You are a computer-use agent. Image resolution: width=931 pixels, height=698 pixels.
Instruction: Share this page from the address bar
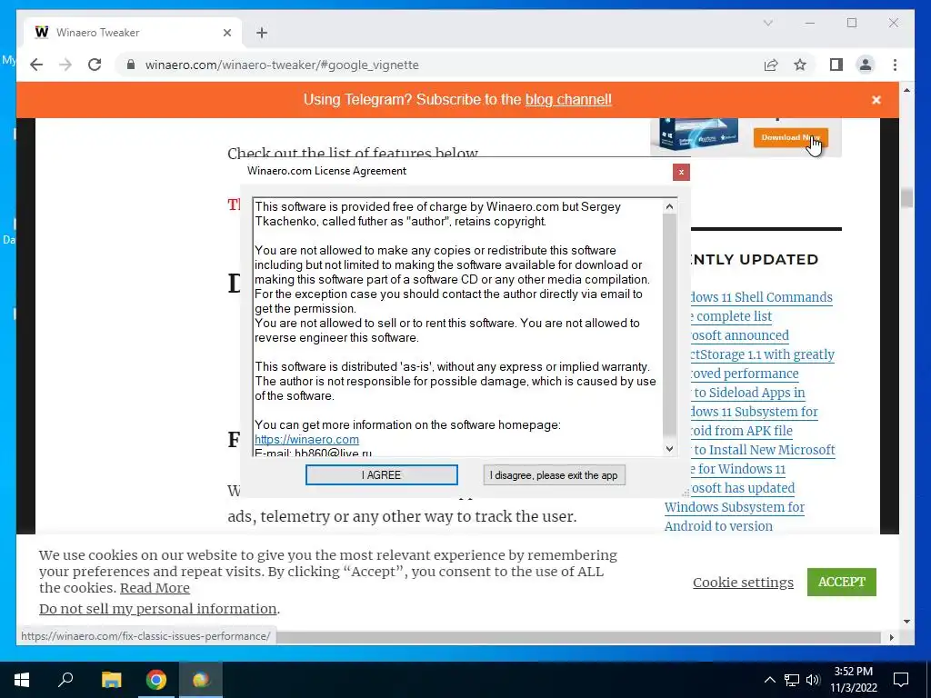[x=771, y=65]
